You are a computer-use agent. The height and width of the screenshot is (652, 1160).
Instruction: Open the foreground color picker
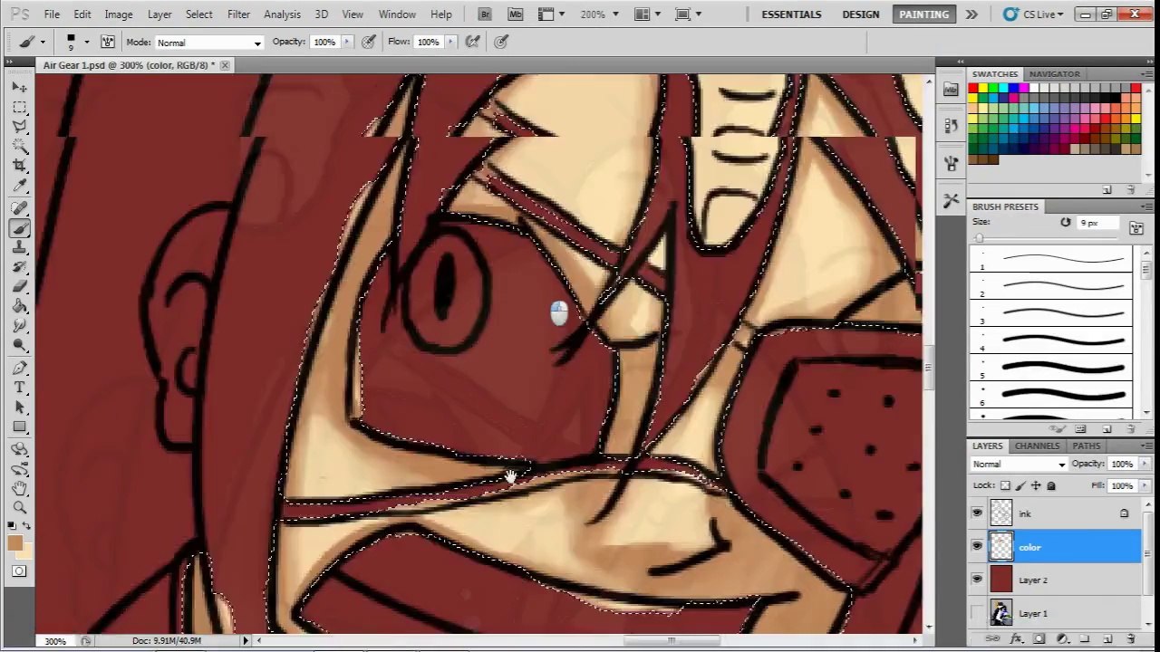pos(15,542)
